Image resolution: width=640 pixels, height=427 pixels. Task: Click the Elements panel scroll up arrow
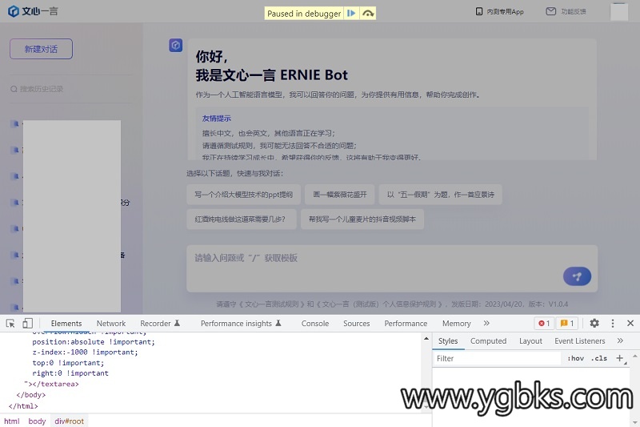pyautogui.click(x=426, y=338)
